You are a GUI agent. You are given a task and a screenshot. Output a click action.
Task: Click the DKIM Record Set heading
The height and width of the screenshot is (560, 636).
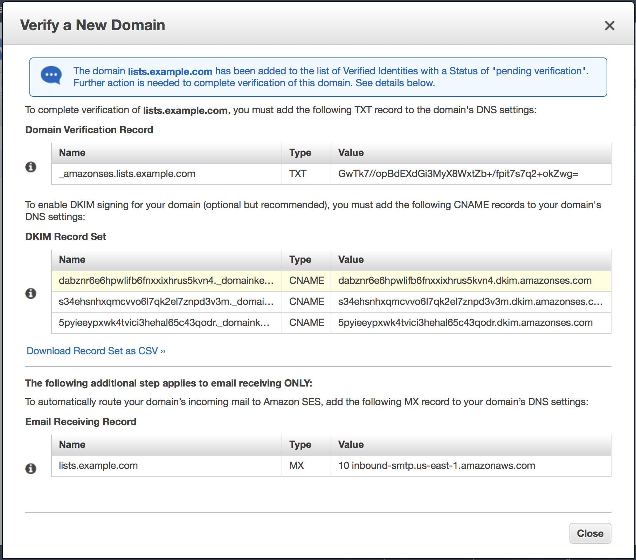tap(65, 237)
